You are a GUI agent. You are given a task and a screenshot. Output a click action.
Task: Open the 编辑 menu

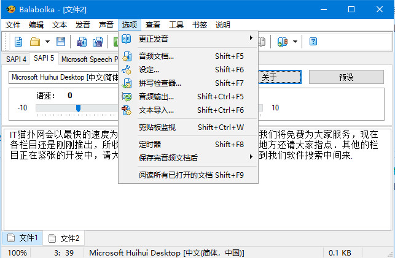[x=36, y=25]
